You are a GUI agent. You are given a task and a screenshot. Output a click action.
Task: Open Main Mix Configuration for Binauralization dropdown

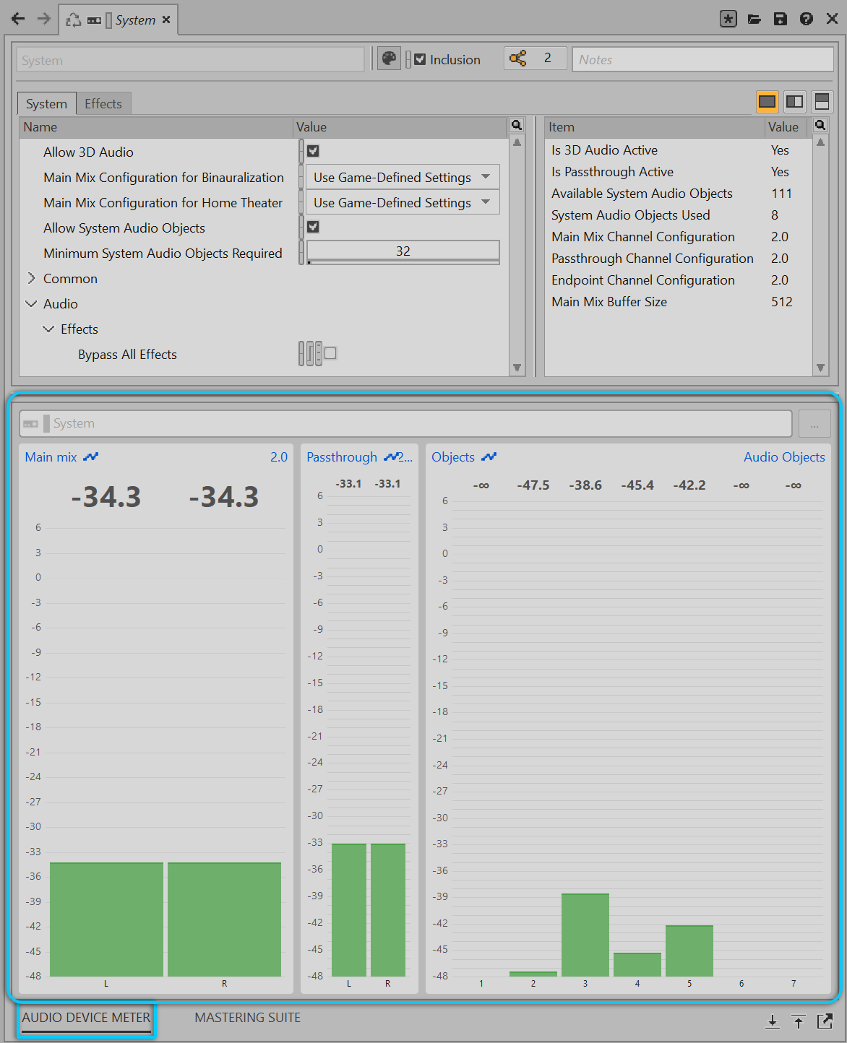(403, 177)
